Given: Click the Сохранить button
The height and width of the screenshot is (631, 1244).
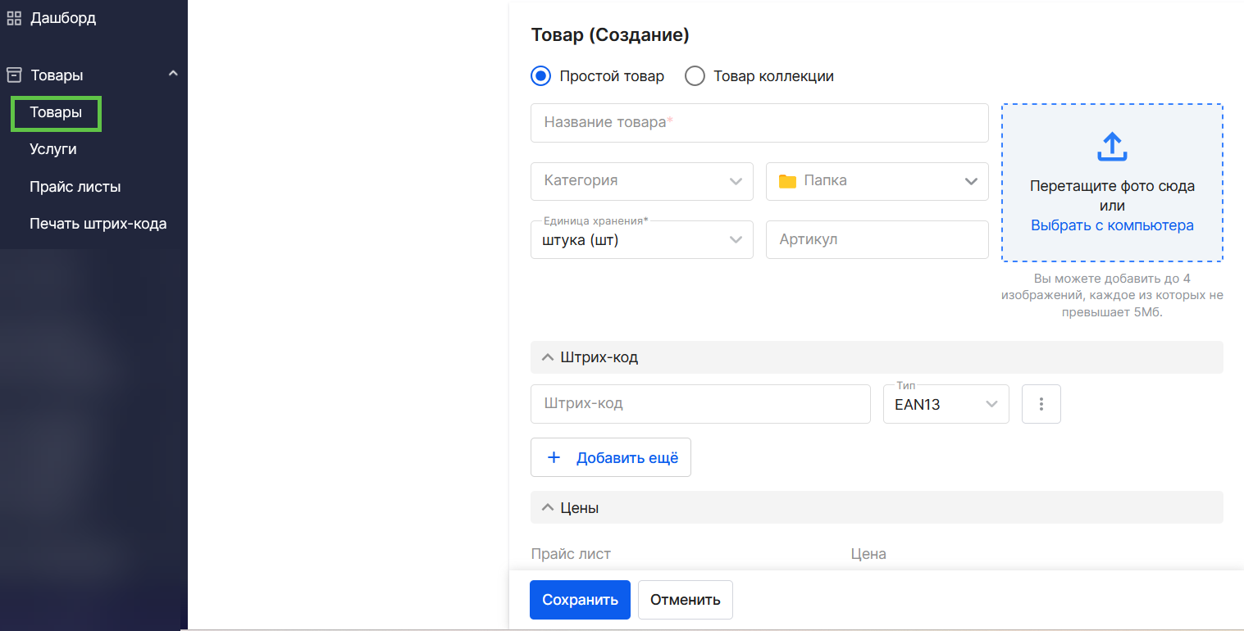Looking at the screenshot, I should [580, 599].
